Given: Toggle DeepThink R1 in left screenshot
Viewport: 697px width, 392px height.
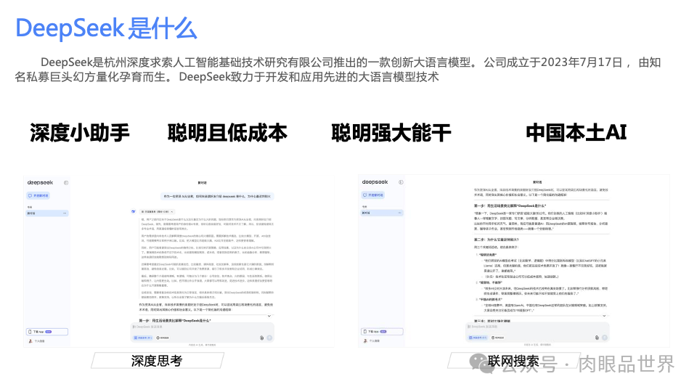Looking at the screenshot, I should pos(143,338).
